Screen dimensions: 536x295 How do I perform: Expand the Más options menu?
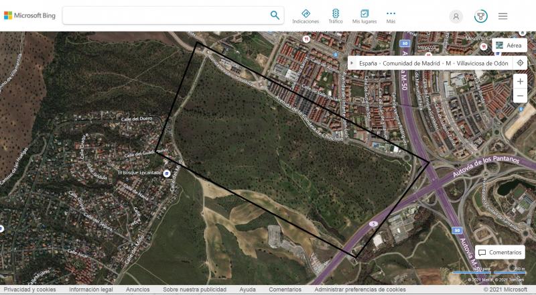tap(391, 16)
